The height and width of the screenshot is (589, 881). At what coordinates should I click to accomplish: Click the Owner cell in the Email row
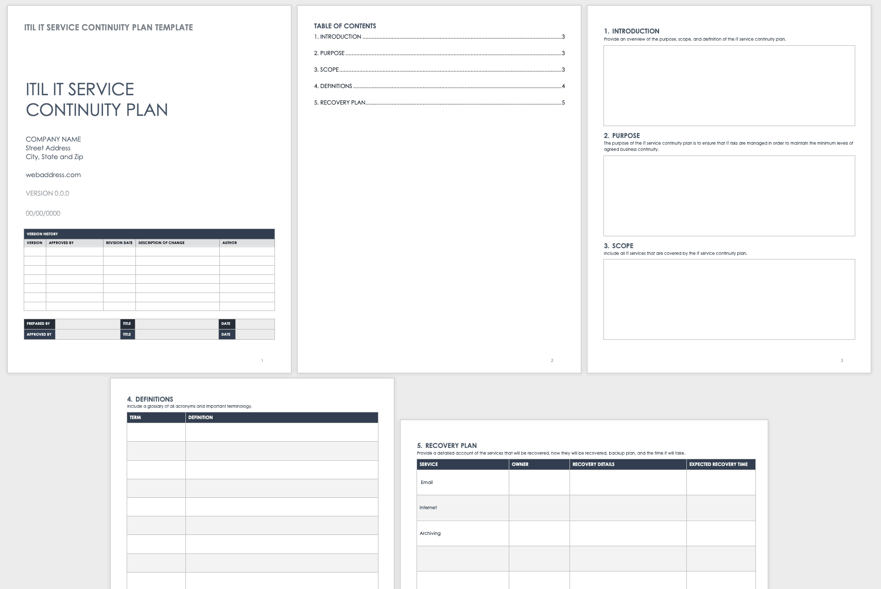point(539,482)
